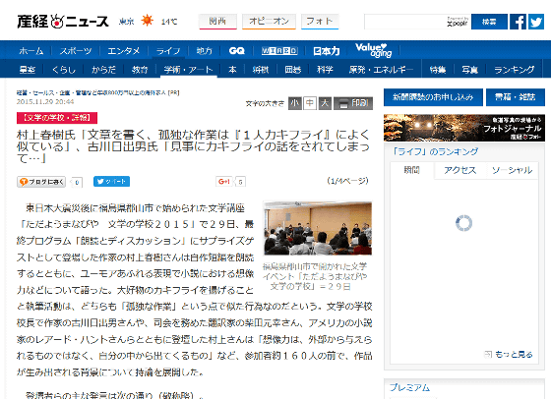551x399 pixels.
Task: Click the 書籍・雑誌 button
Action: (x=516, y=97)
